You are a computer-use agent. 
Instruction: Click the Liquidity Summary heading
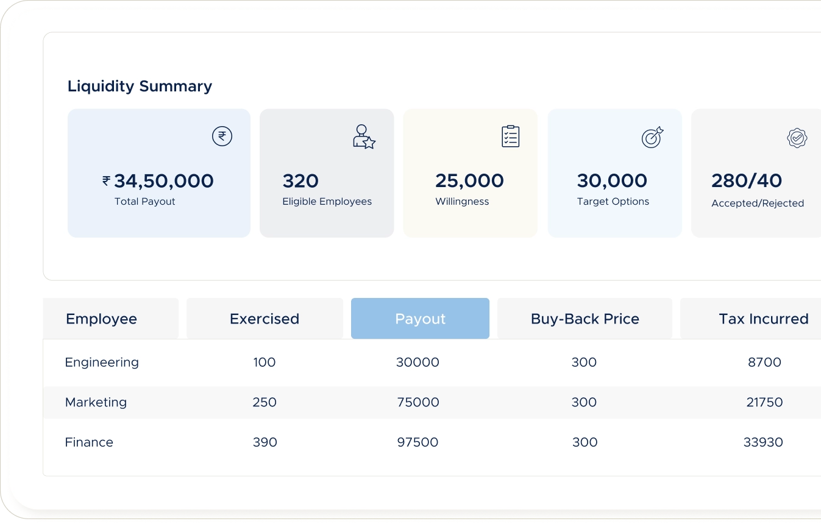[140, 87]
